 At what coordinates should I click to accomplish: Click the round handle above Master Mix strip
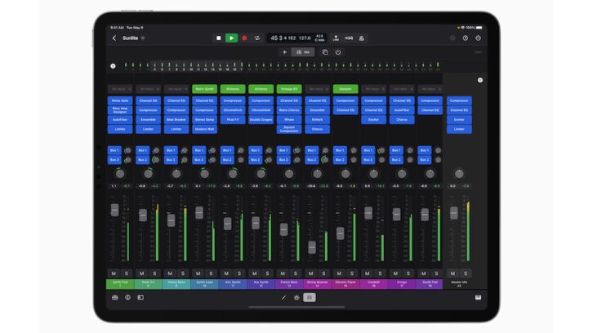(480, 80)
